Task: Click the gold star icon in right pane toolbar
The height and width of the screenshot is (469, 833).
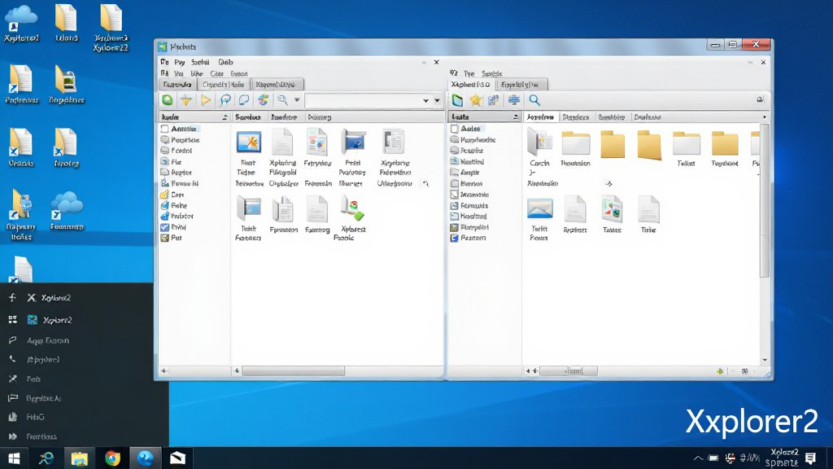Action: (475, 100)
